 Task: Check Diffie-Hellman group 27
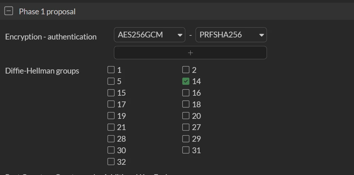coord(186,127)
